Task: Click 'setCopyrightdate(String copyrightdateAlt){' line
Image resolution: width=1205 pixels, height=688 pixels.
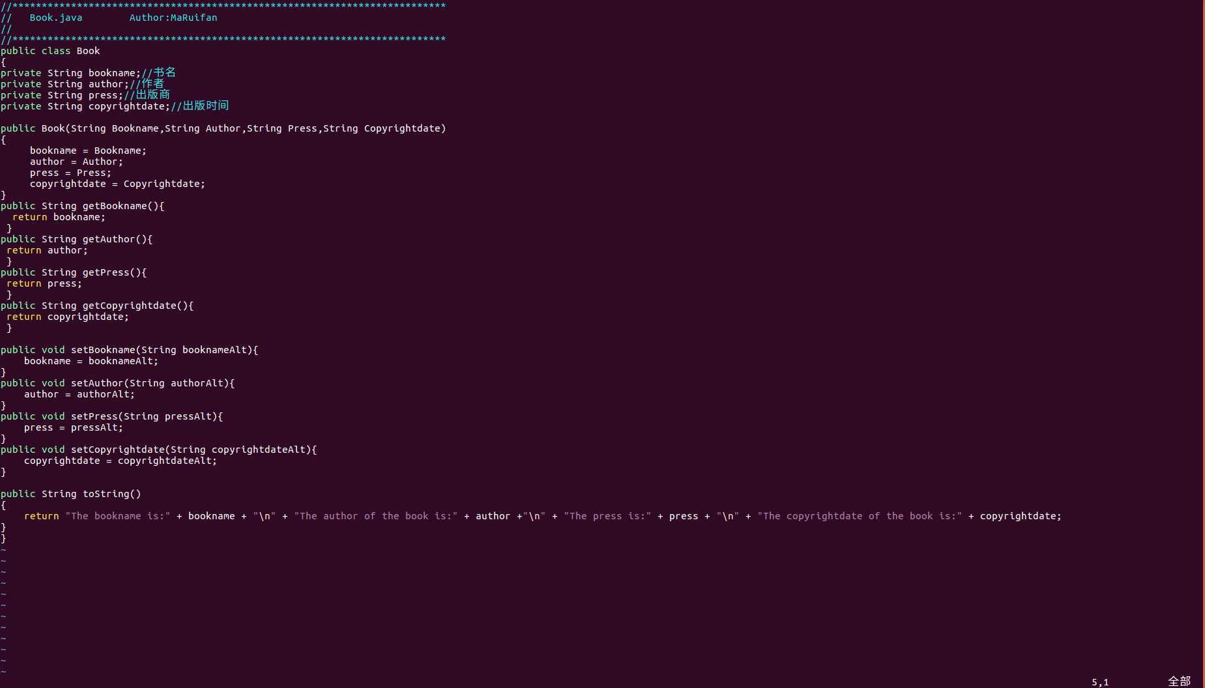Action: point(159,450)
